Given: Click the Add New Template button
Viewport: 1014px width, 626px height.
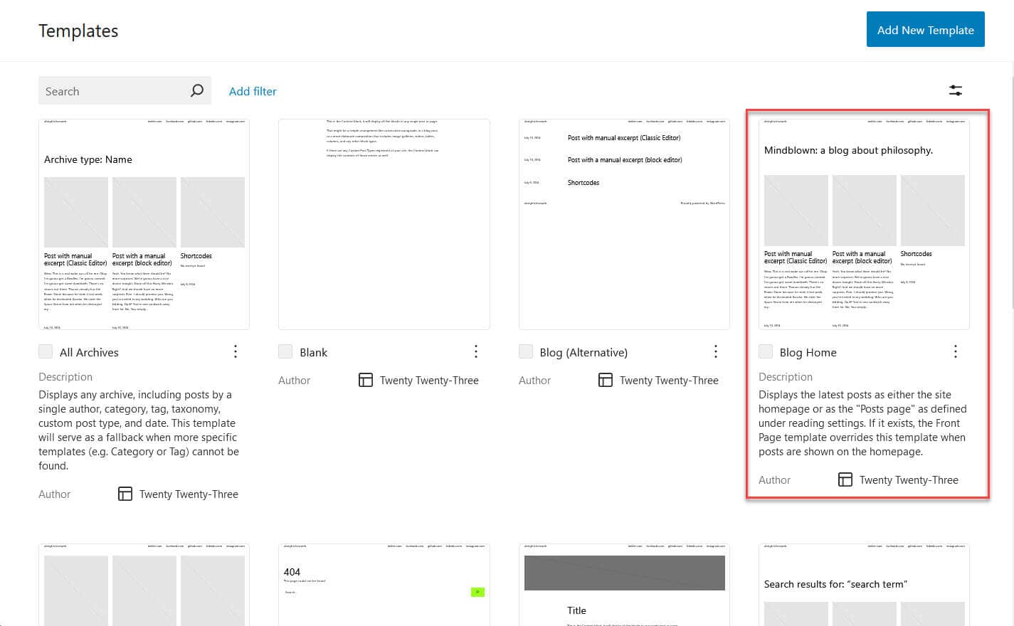Looking at the screenshot, I should [x=925, y=30].
